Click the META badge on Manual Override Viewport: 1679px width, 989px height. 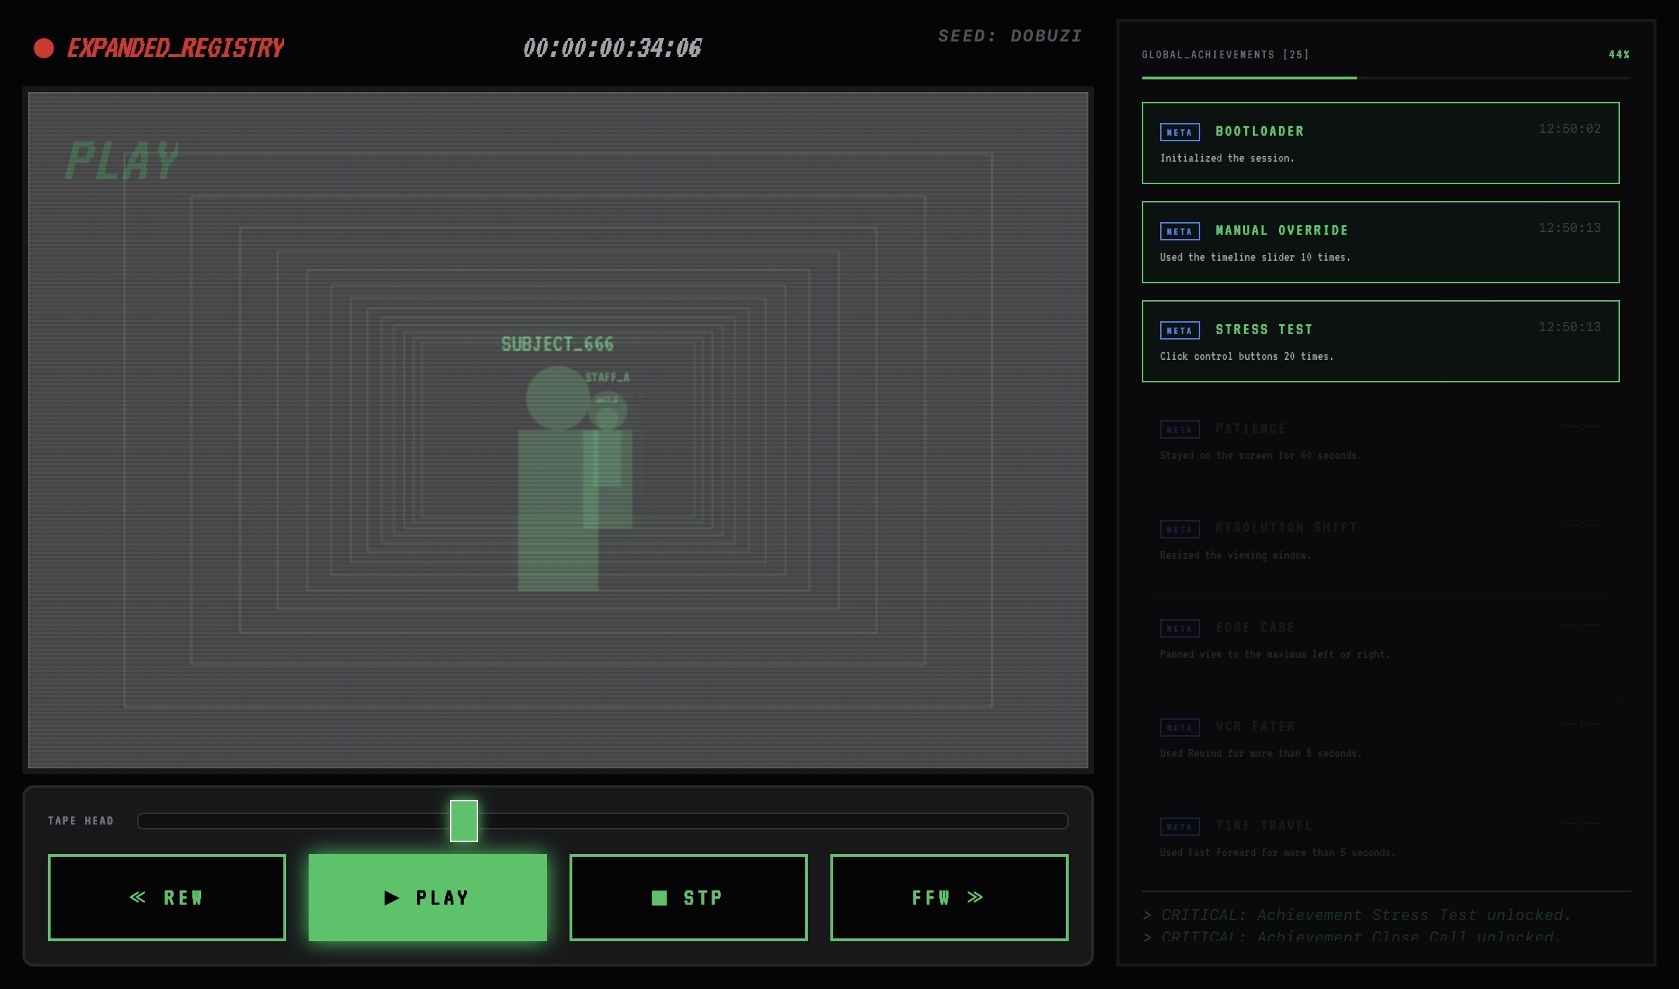click(1179, 231)
